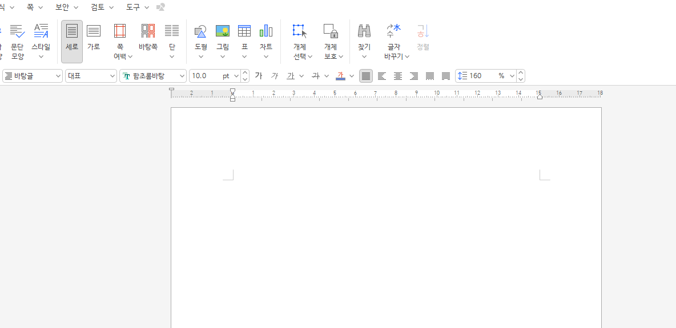Decrease line spacing with down stepper
The image size is (676, 328).
(x=521, y=79)
